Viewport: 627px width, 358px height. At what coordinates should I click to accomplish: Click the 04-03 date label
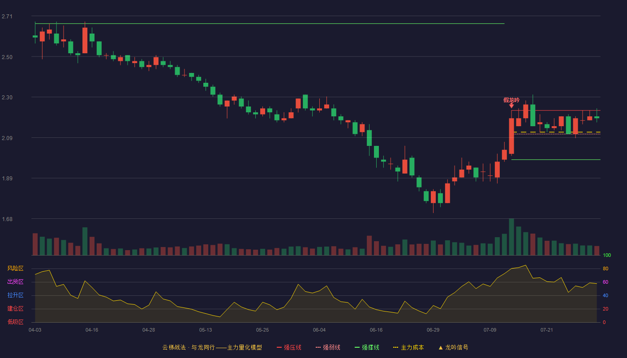[35, 330]
